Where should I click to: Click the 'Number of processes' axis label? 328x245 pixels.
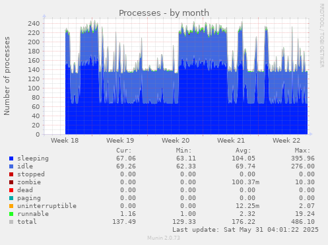click(7, 76)
